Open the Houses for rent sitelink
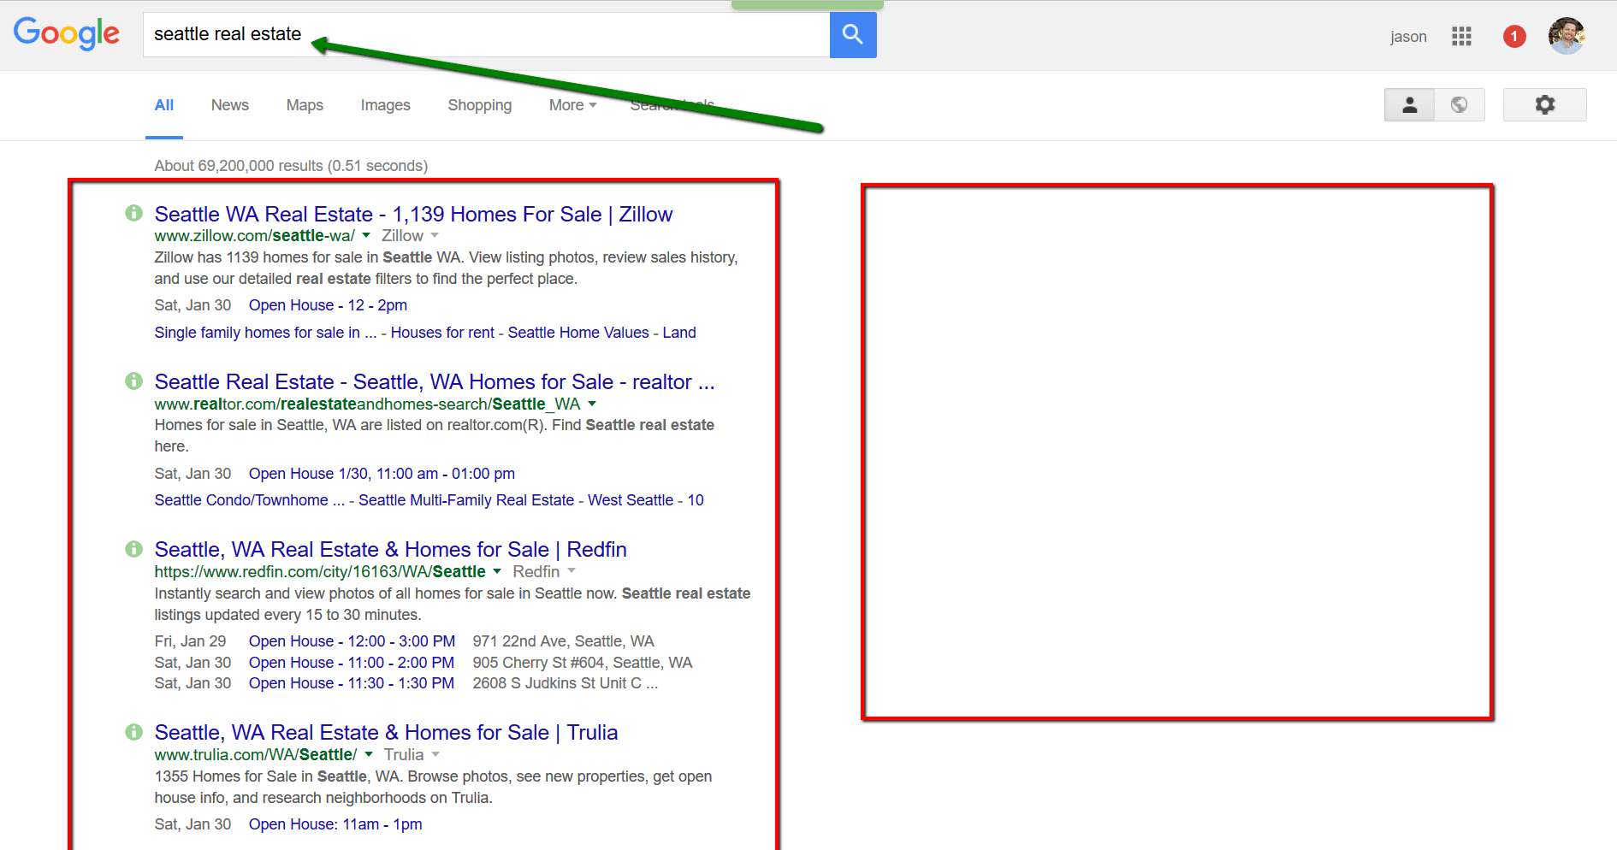Image resolution: width=1617 pixels, height=850 pixels. click(442, 333)
